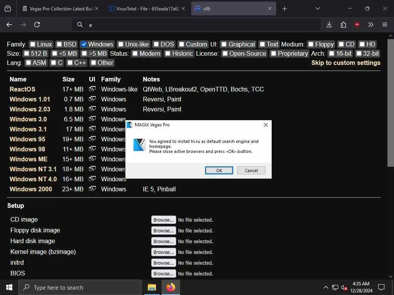
Task: Open the list all tabs dropdown
Action: 317,8
